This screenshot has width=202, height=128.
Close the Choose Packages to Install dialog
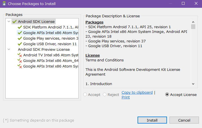click(196, 3)
